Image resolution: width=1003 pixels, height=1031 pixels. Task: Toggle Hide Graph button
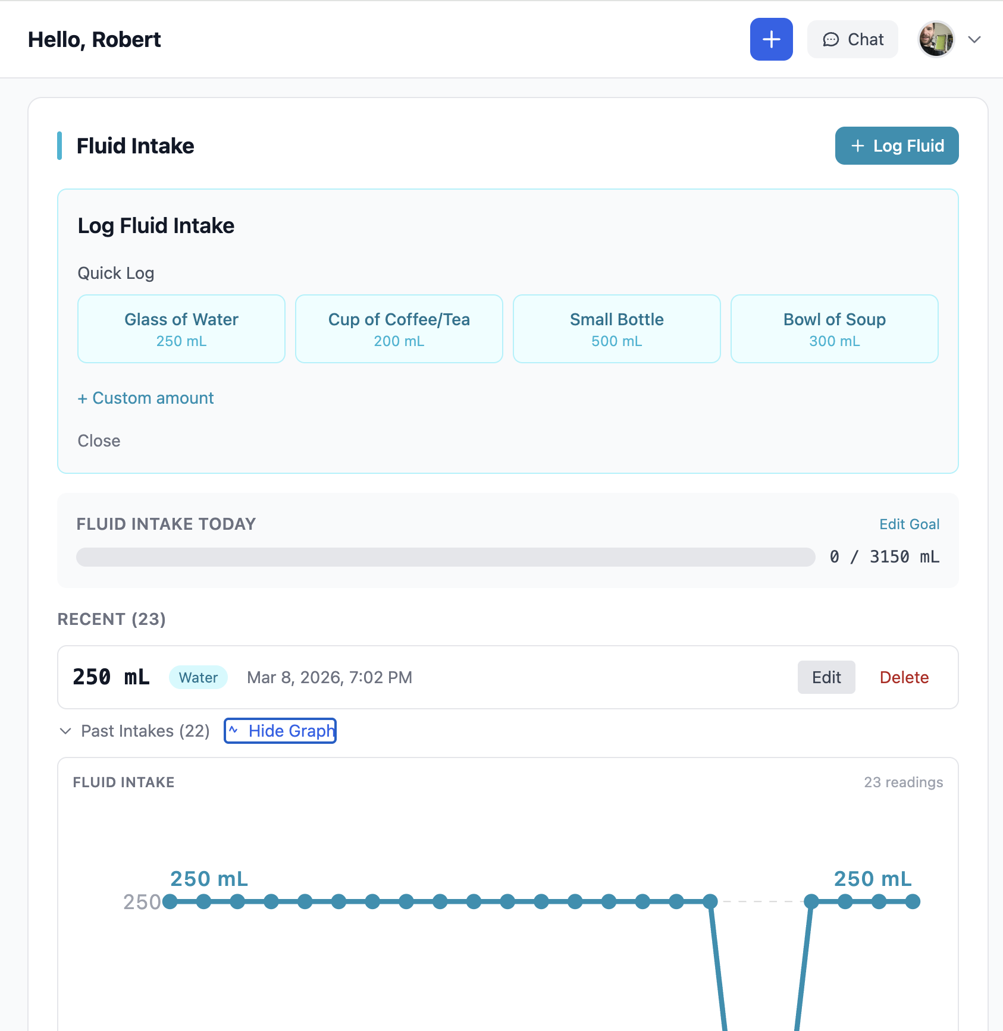coord(280,731)
